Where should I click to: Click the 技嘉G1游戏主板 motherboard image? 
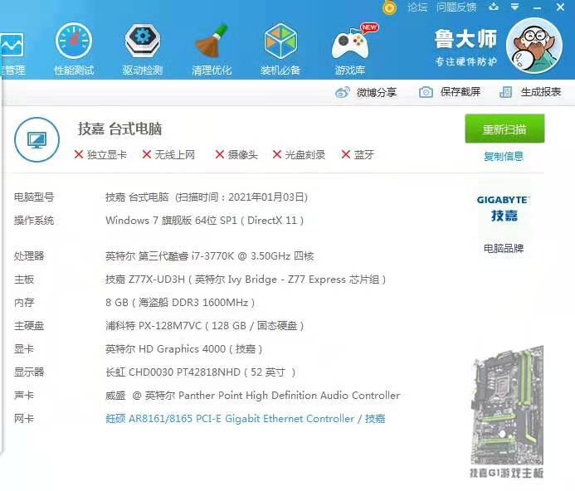(507, 411)
